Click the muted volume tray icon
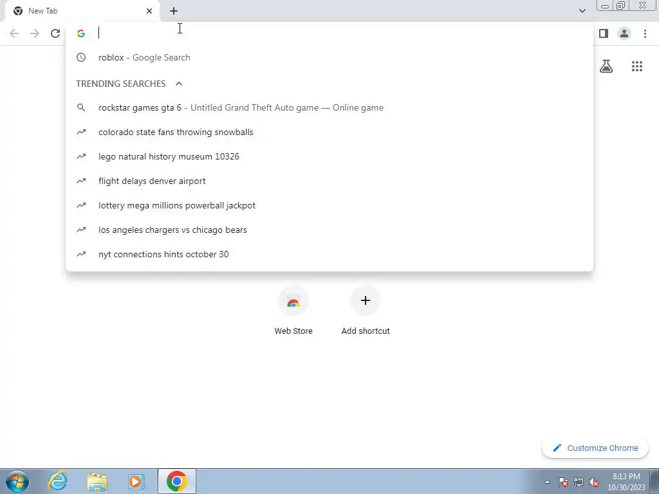The height and width of the screenshot is (494, 659). coord(594,482)
